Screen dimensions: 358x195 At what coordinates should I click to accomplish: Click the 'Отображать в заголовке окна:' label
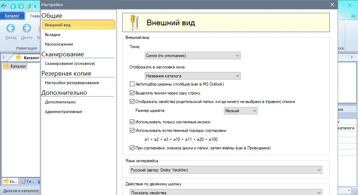(158, 67)
